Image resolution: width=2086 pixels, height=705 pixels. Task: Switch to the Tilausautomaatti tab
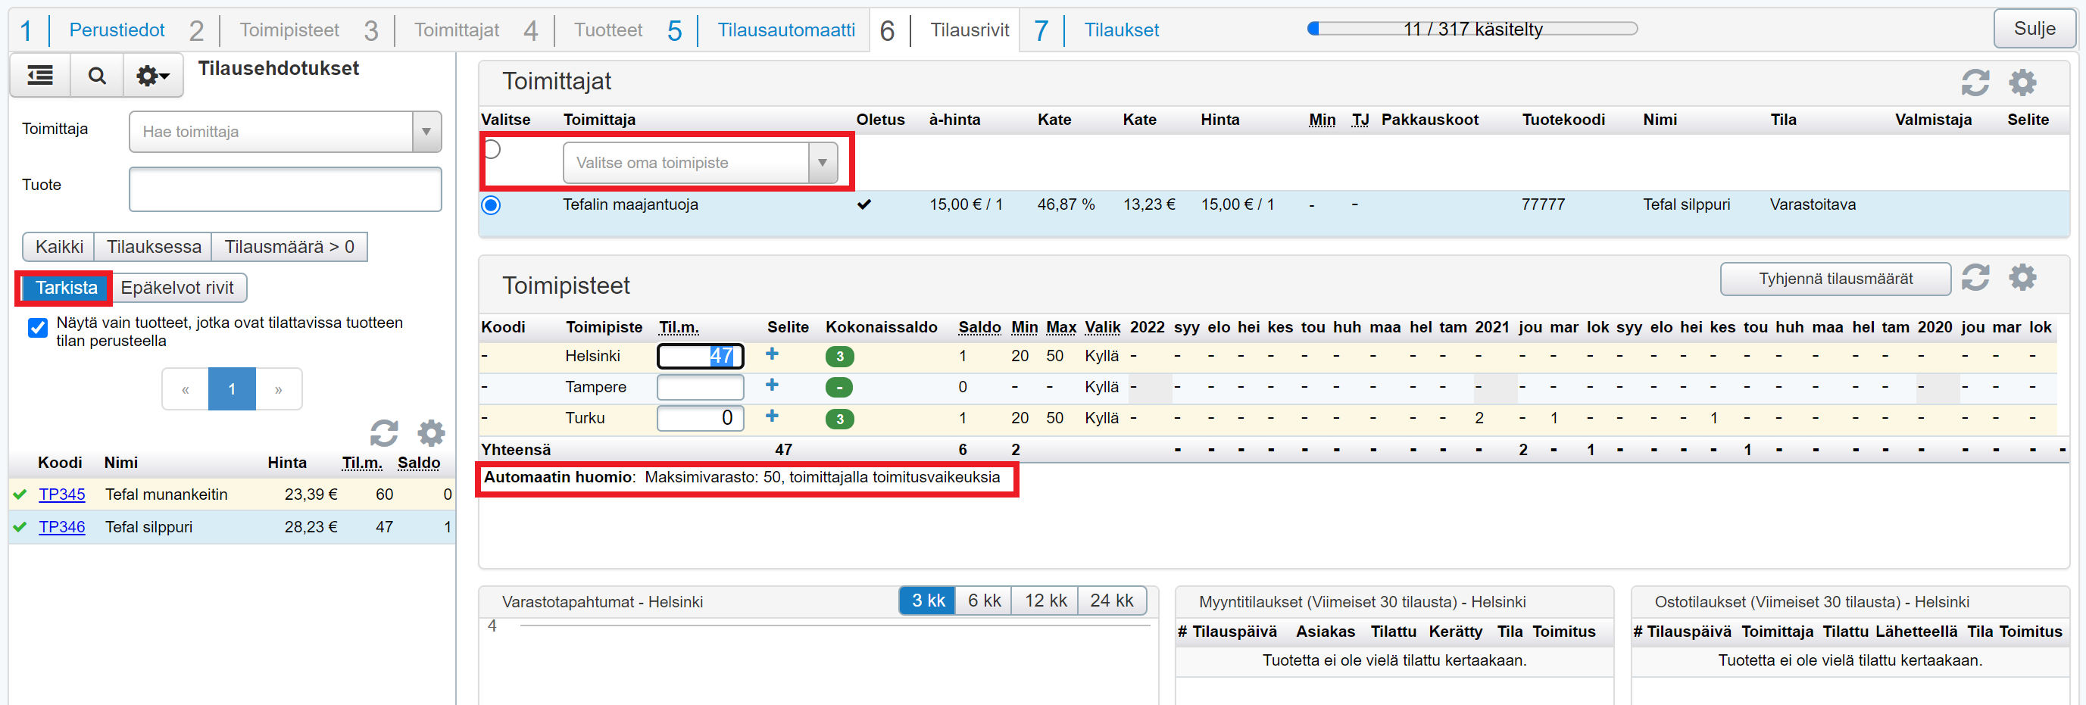click(785, 30)
